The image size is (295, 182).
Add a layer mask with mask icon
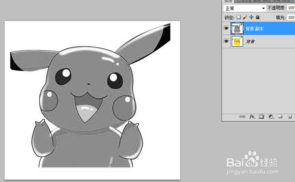tap(261, 117)
